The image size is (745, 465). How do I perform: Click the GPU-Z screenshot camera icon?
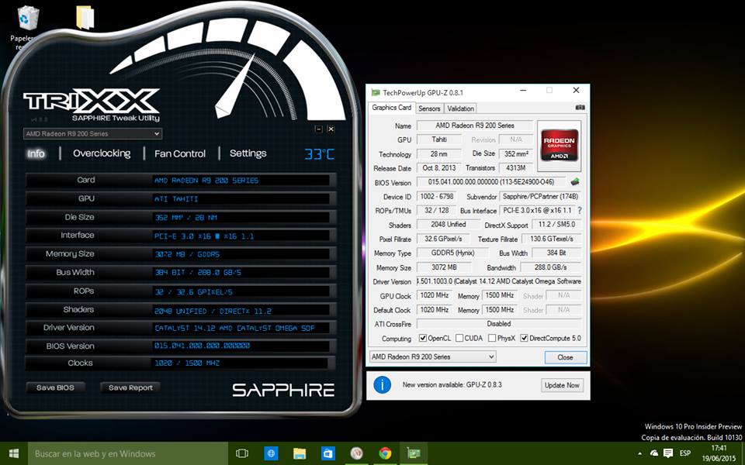(x=580, y=108)
